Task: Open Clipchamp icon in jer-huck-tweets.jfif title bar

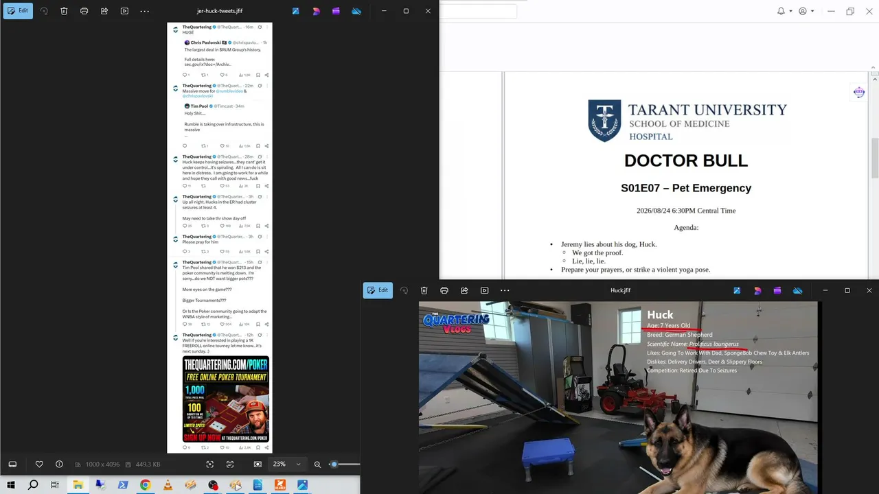Action: (336, 11)
